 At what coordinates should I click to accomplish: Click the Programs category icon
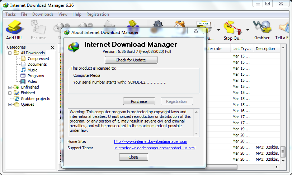coord(23,76)
